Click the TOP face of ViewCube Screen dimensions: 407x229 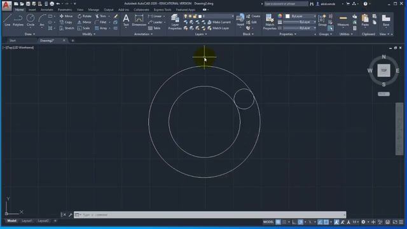click(x=383, y=71)
